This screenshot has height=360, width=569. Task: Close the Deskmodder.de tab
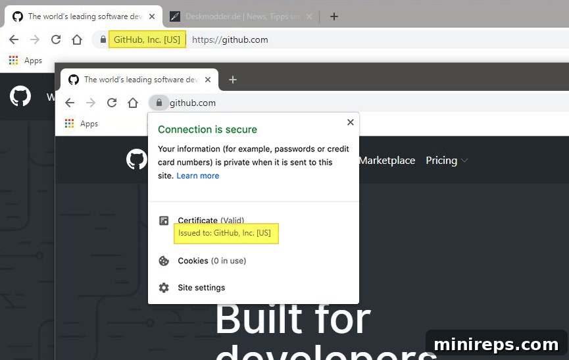[x=309, y=16]
